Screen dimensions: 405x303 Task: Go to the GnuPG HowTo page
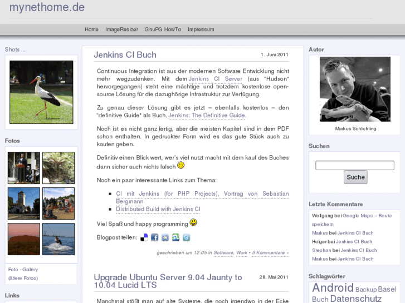click(163, 29)
